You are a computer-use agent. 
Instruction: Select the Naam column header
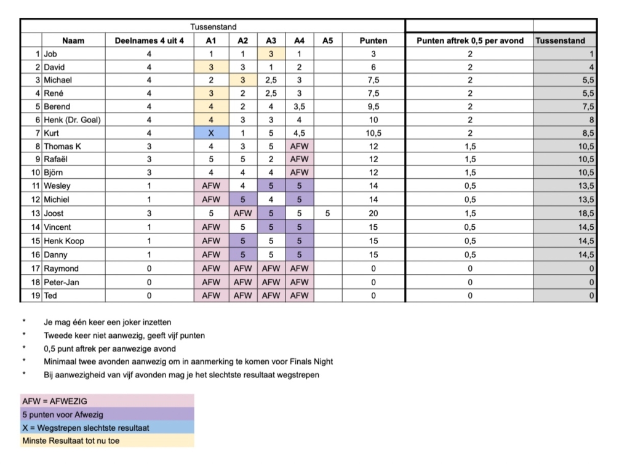click(73, 41)
